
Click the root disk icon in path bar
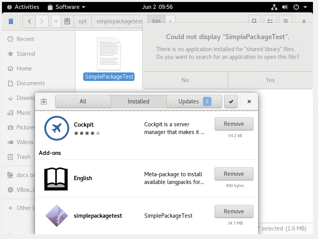point(67,21)
